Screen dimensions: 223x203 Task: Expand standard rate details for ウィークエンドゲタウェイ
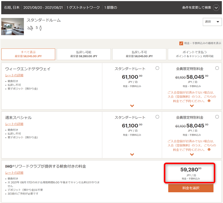[x=132, y=106]
